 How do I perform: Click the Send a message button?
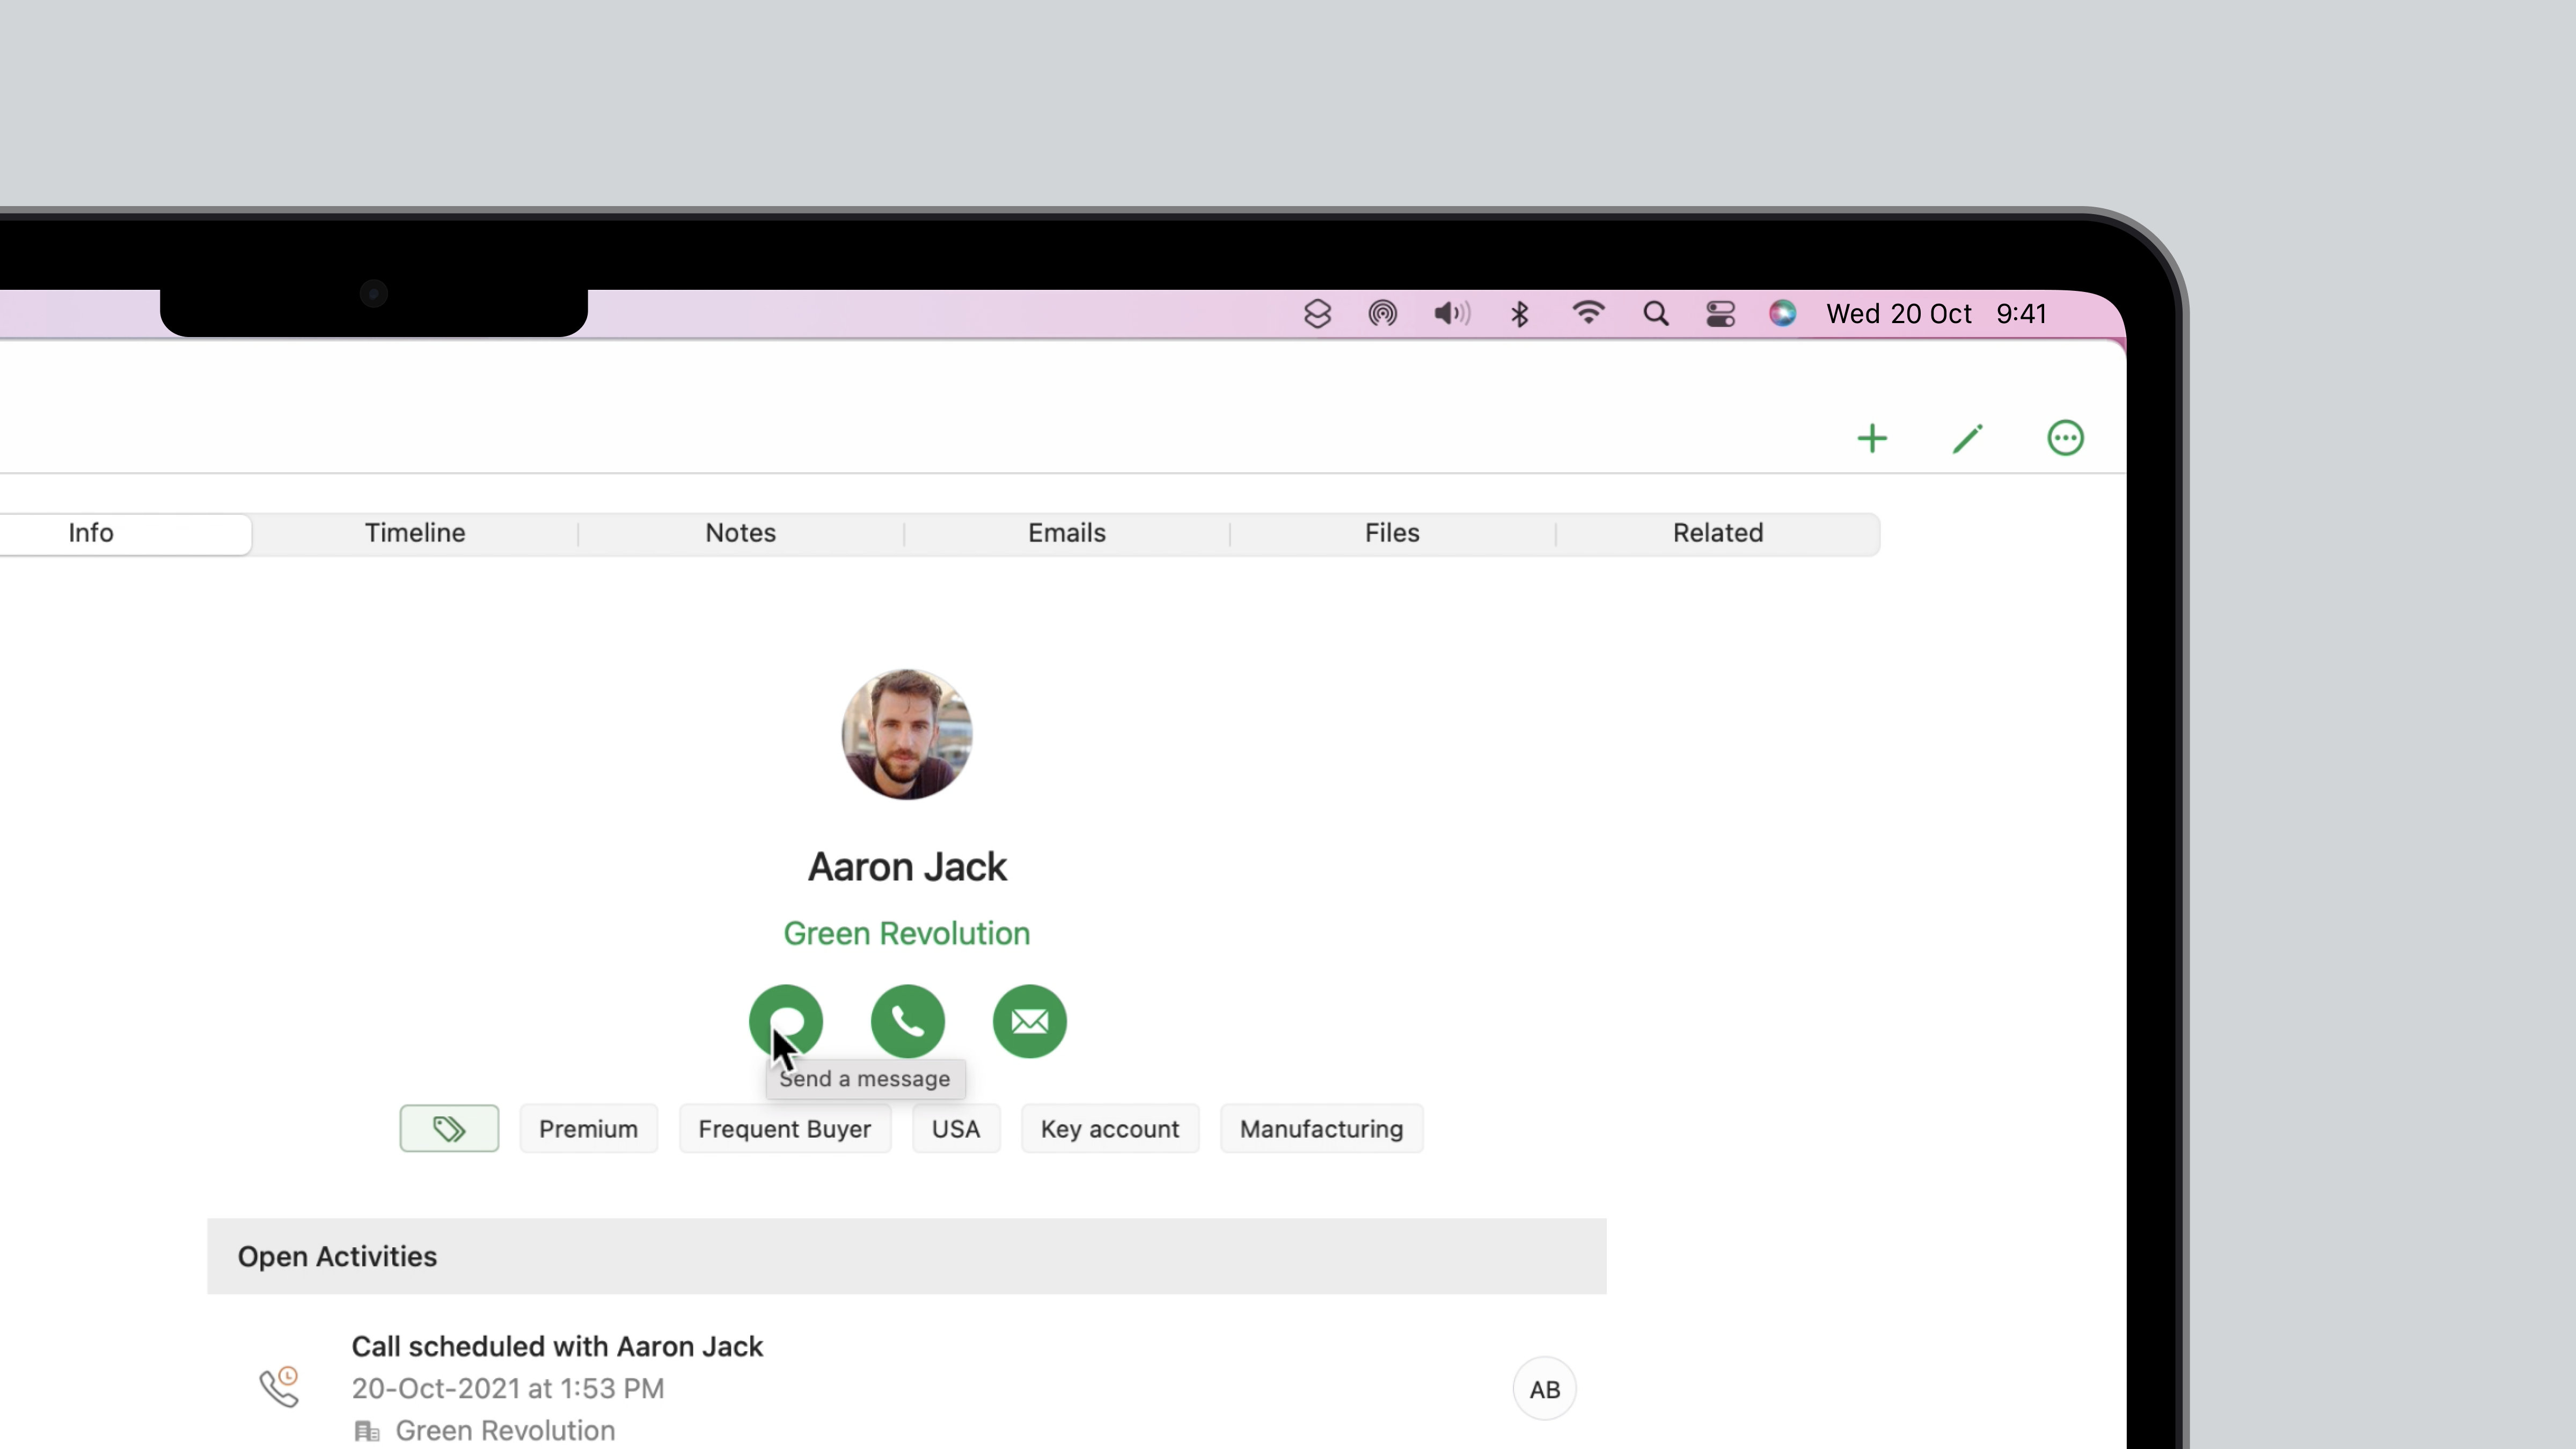tap(786, 1020)
